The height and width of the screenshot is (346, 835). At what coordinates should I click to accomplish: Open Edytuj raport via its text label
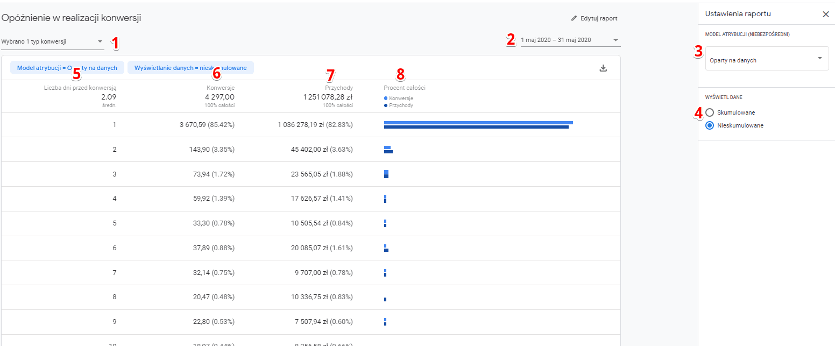599,18
